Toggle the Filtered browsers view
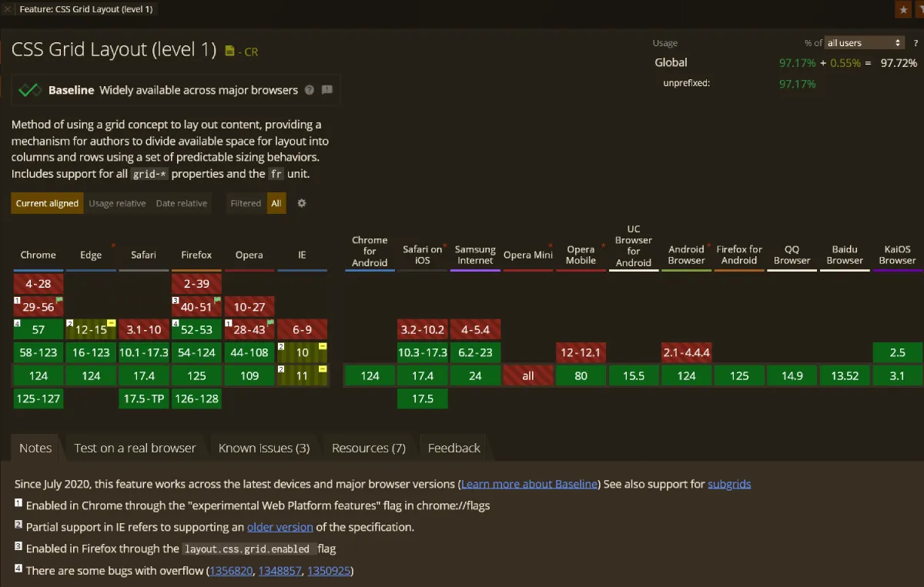This screenshot has height=587, width=924. pos(246,203)
